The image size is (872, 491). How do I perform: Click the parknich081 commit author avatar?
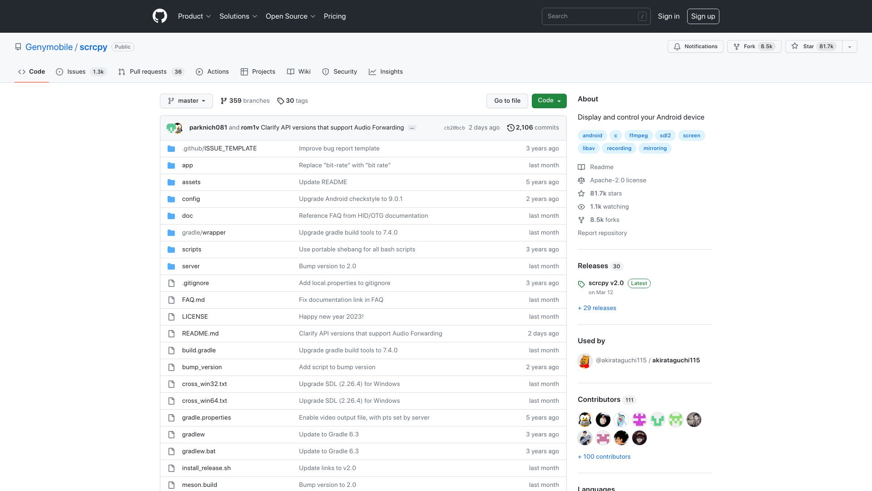(x=171, y=128)
